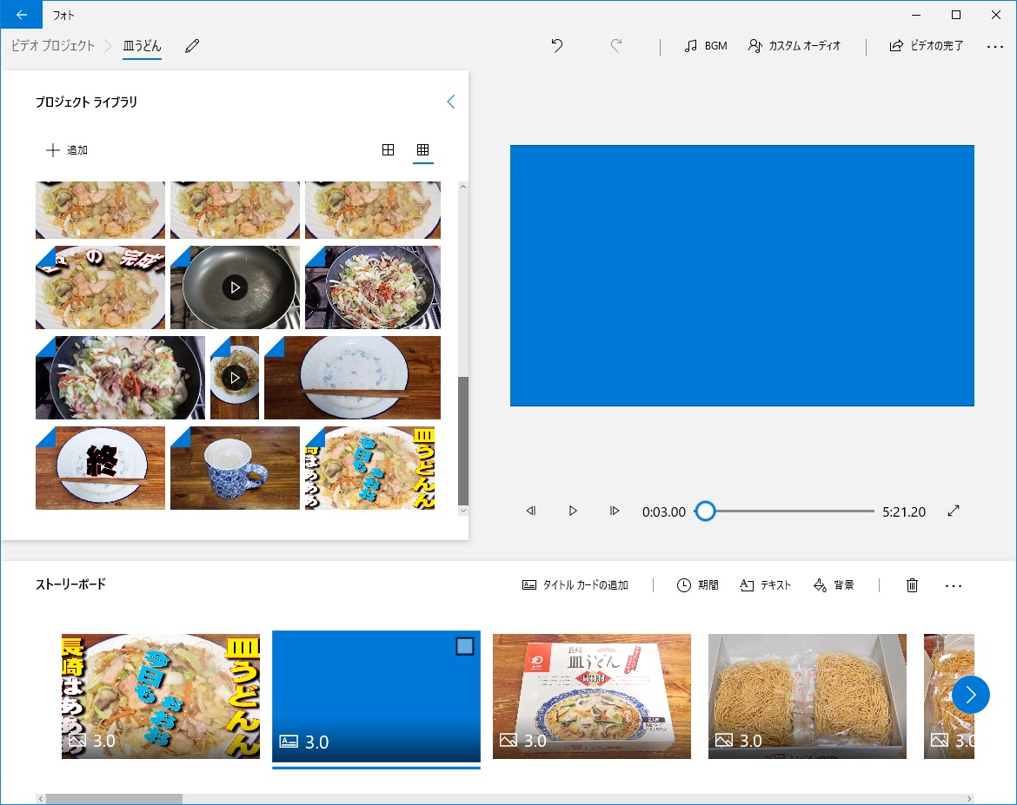
Task: Select the stir-fried vegetables in pan thumbnail
Action: 372,287
